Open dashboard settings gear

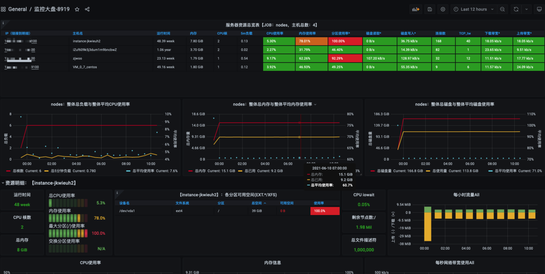pyautogui.click(x=443, y=9)
